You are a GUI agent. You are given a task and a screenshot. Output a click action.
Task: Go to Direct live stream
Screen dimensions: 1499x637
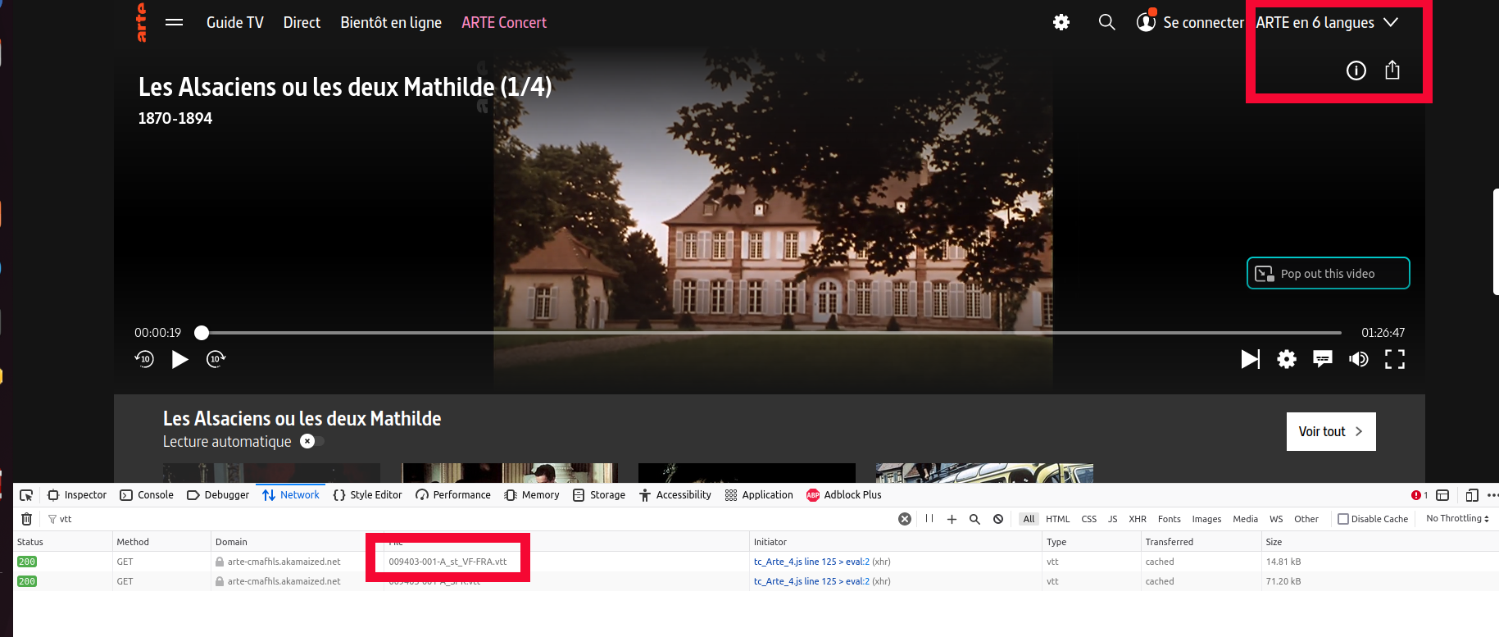(x=302, y=22)
